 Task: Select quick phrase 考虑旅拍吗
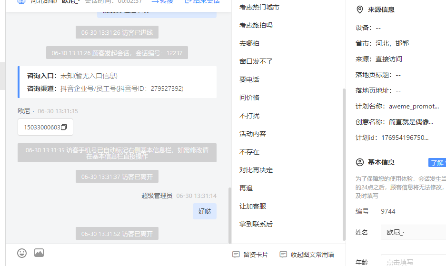click(x=256, y=25)
